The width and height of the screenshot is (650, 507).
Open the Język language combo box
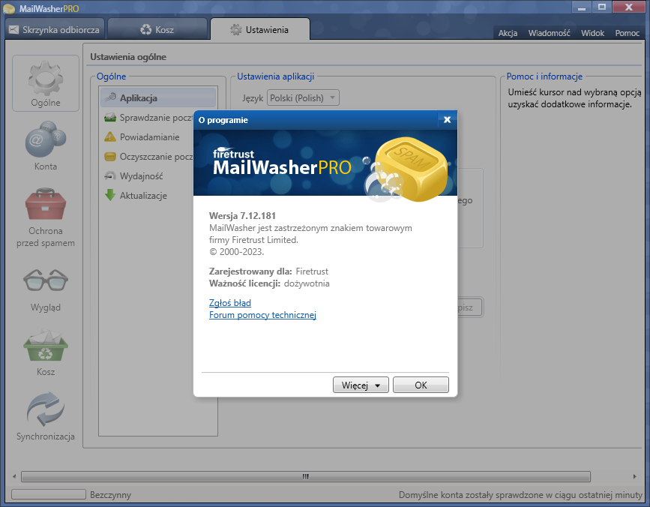coord(303,97)
